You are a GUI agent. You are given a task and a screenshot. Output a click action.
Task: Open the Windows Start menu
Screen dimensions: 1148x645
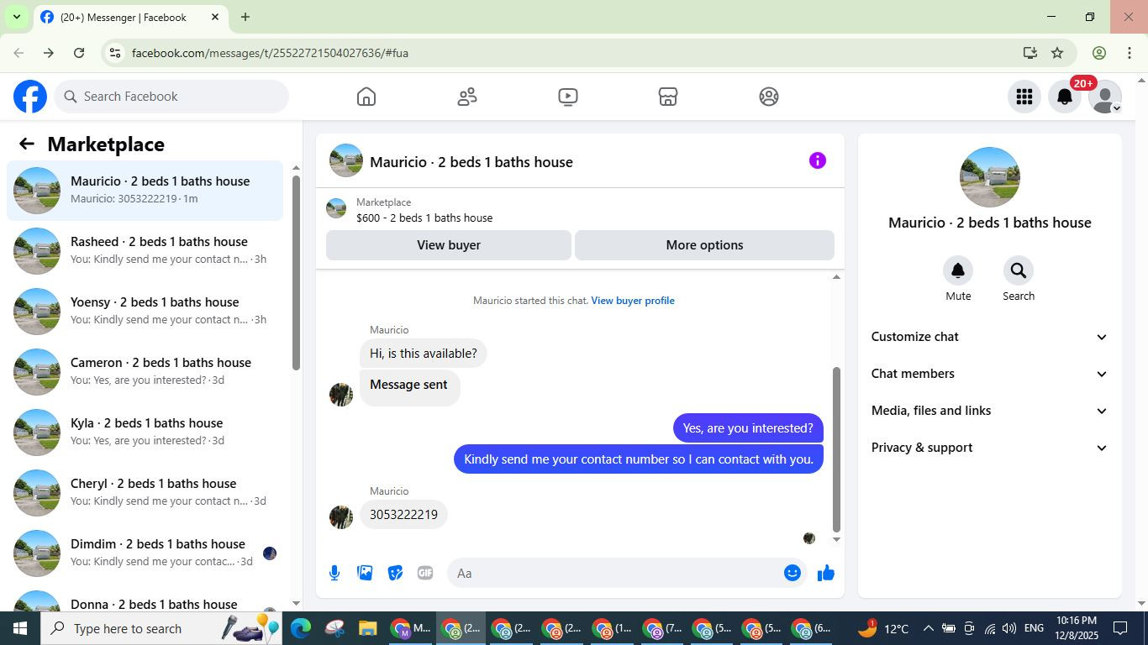(x=19, y=628)
